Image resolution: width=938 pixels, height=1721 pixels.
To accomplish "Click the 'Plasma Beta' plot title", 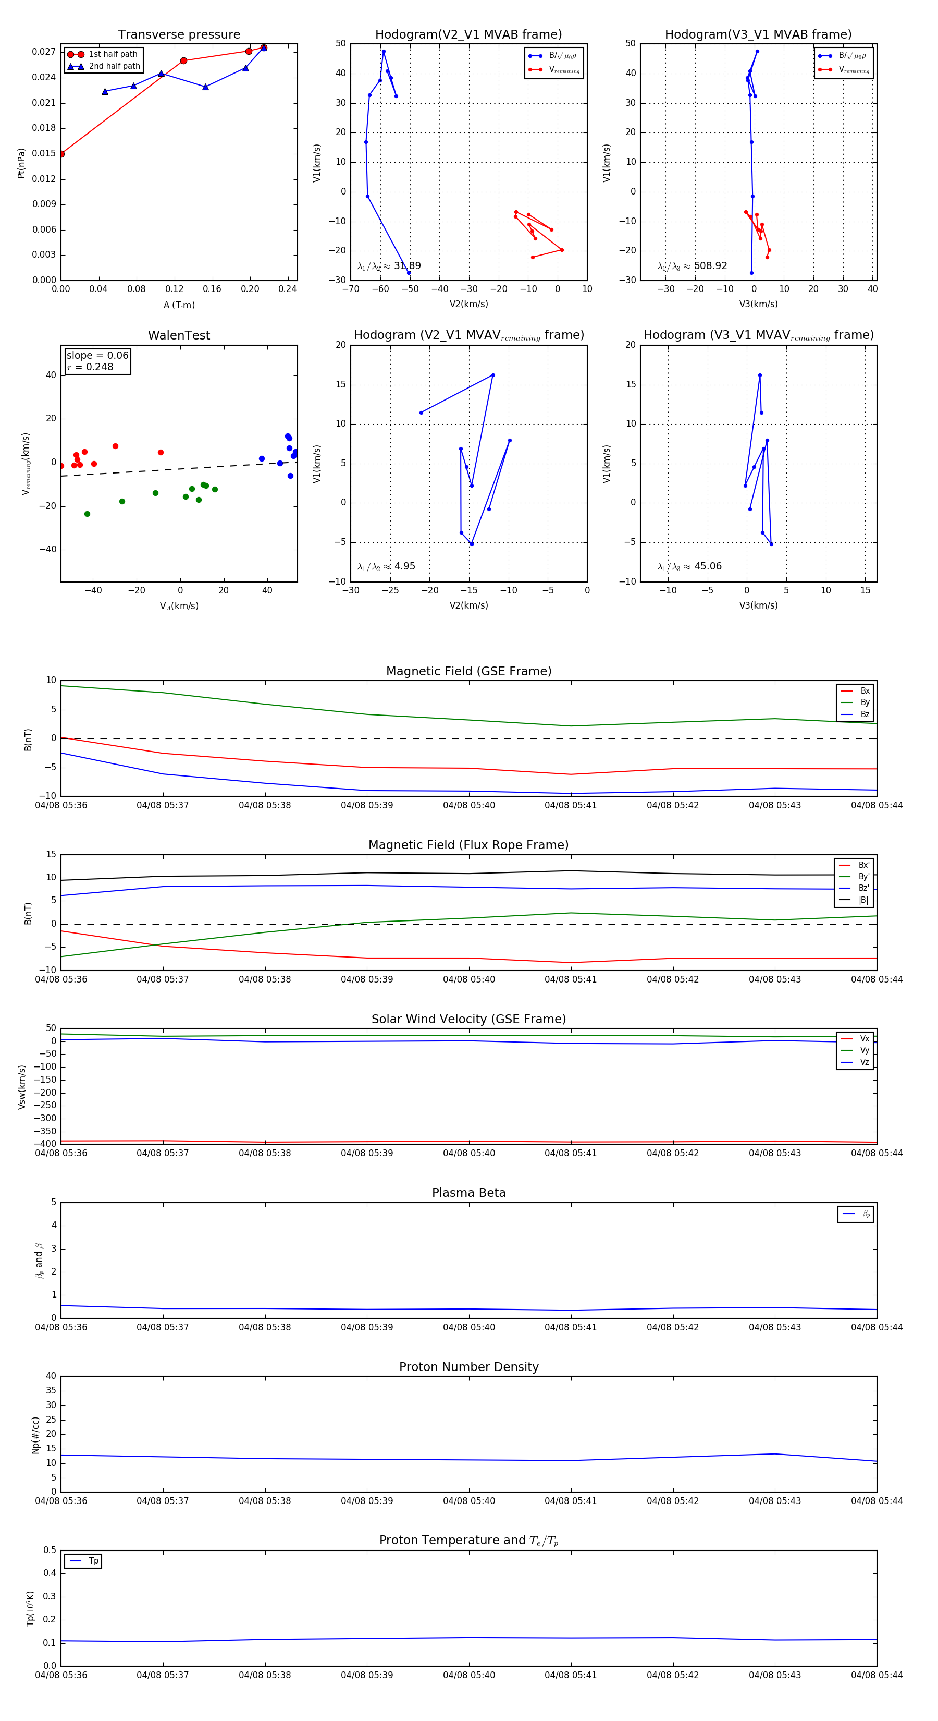I will tap(468, 1193).
